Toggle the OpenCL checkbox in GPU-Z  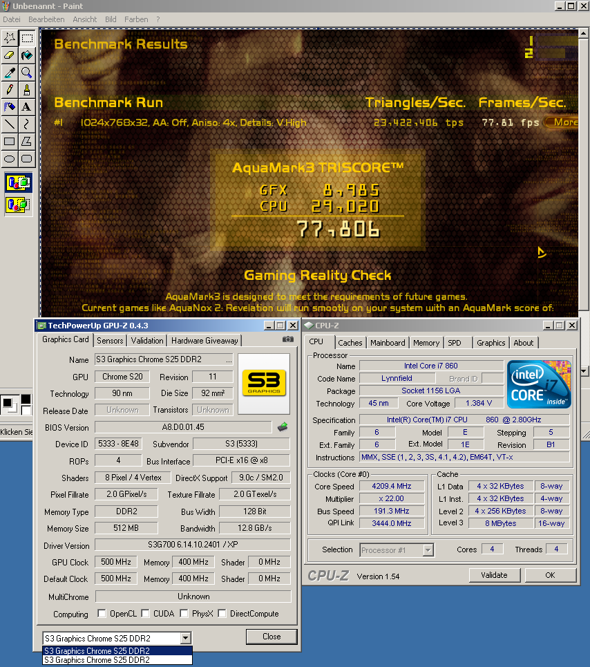(x=102, y=613)
